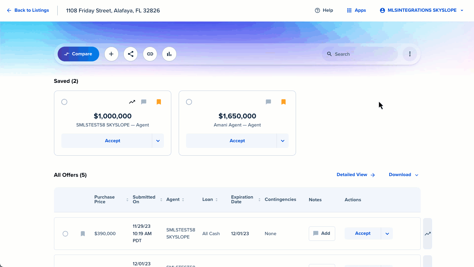Open the three-dot more options menu
Image resolution: width=474 pixels, height=267 pixels.
point(410,54)
